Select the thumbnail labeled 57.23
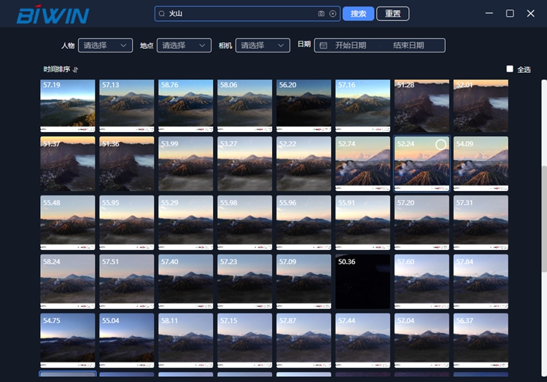This screenshot has width=547, height=382. pos(244,281)
